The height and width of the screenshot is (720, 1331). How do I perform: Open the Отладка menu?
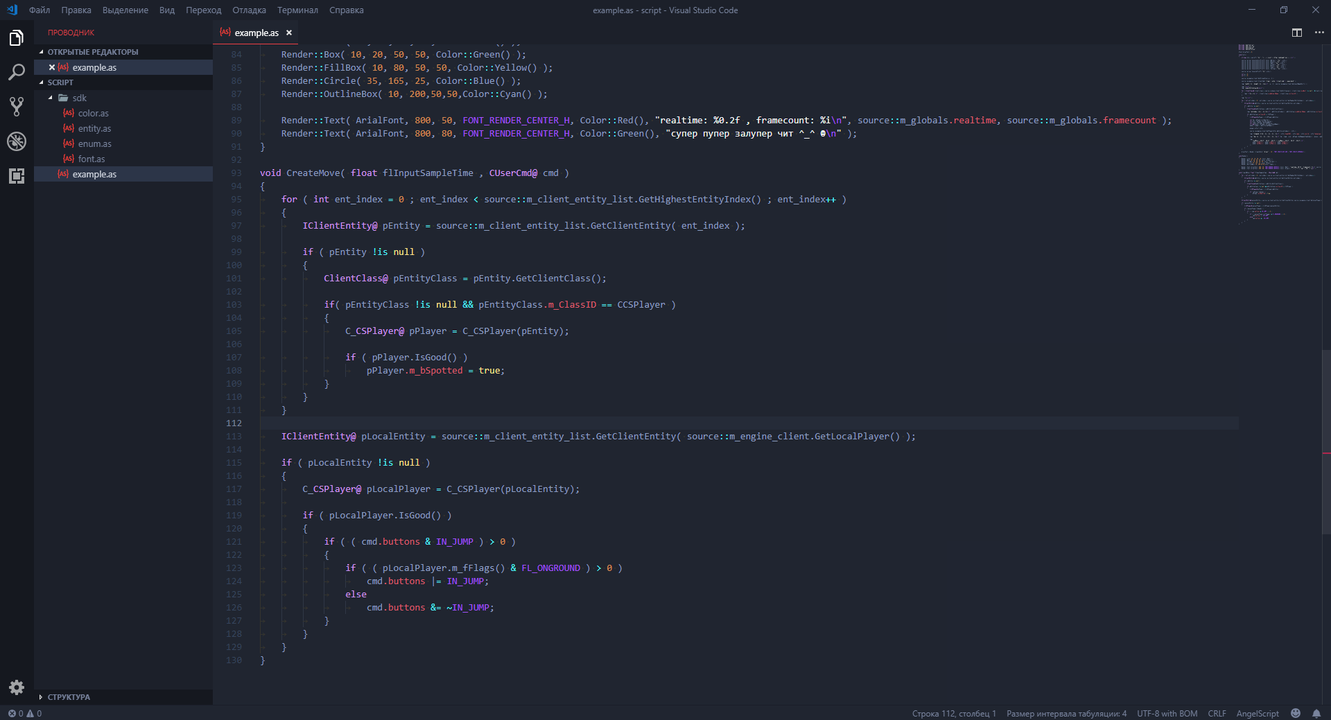(250, 10)
